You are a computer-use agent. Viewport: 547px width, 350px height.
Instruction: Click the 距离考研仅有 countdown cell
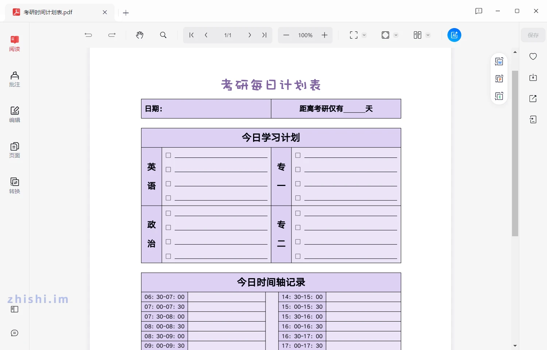[x=336, y=109]
